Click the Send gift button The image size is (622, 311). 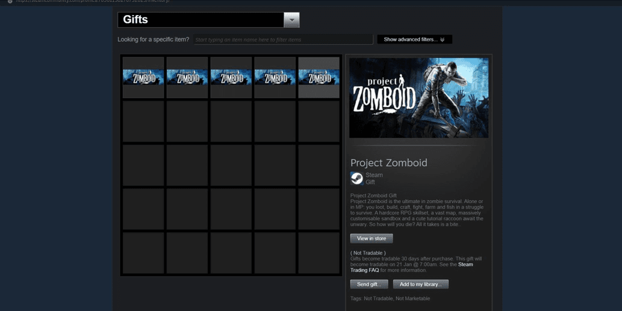click(369, 284)
